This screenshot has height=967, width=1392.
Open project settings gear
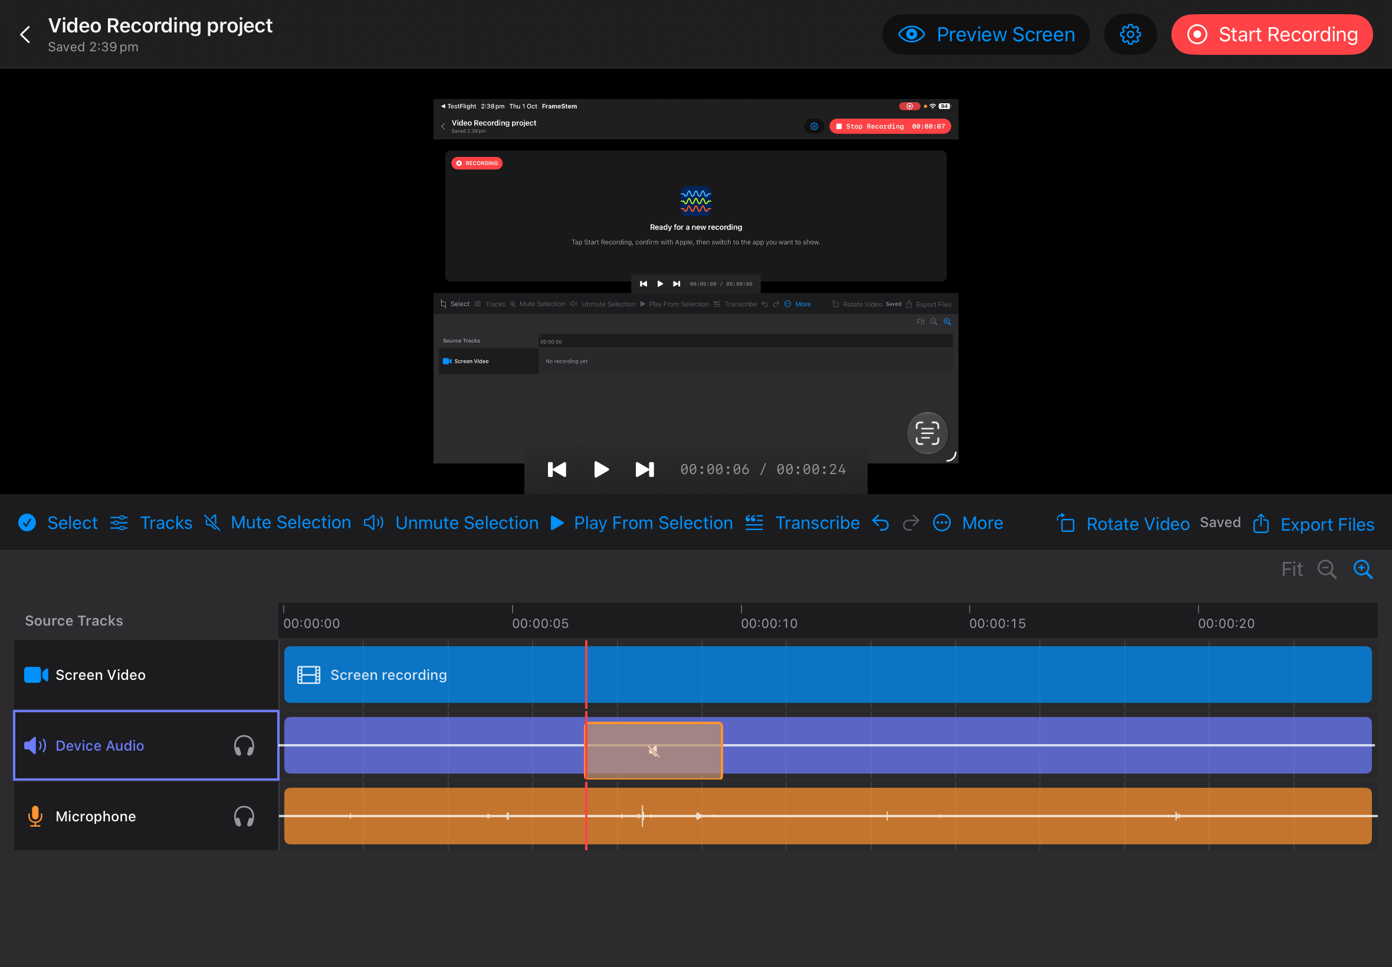[x=1130, y=35]
